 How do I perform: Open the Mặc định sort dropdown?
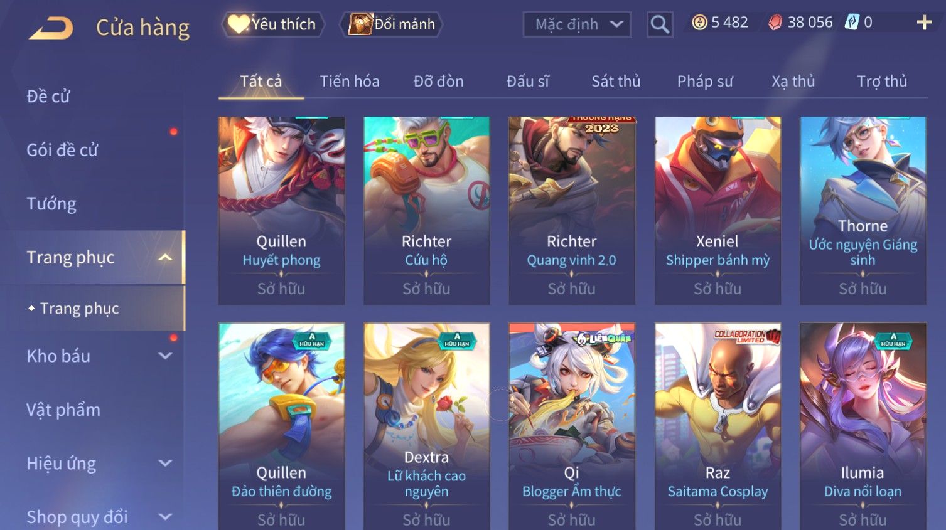click(577, 24)
